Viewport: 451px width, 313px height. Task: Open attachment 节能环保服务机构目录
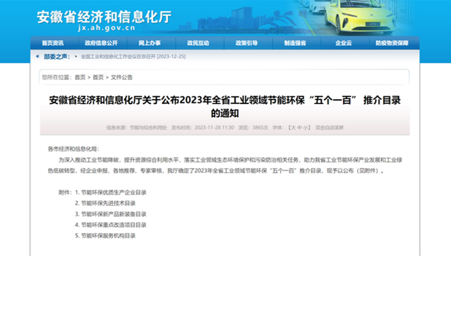(x=111, y=236)
